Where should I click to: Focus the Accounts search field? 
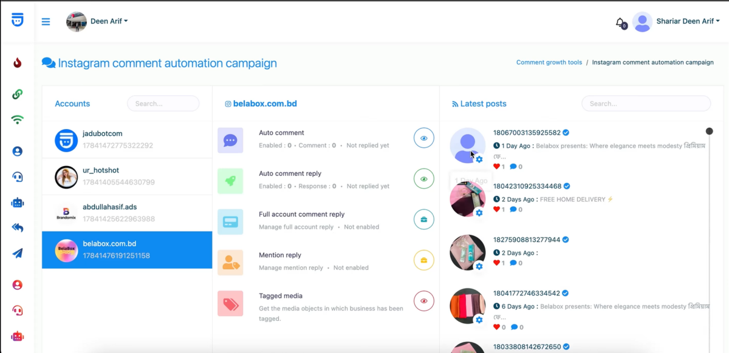pyautogui.click(x=163, y=104)
